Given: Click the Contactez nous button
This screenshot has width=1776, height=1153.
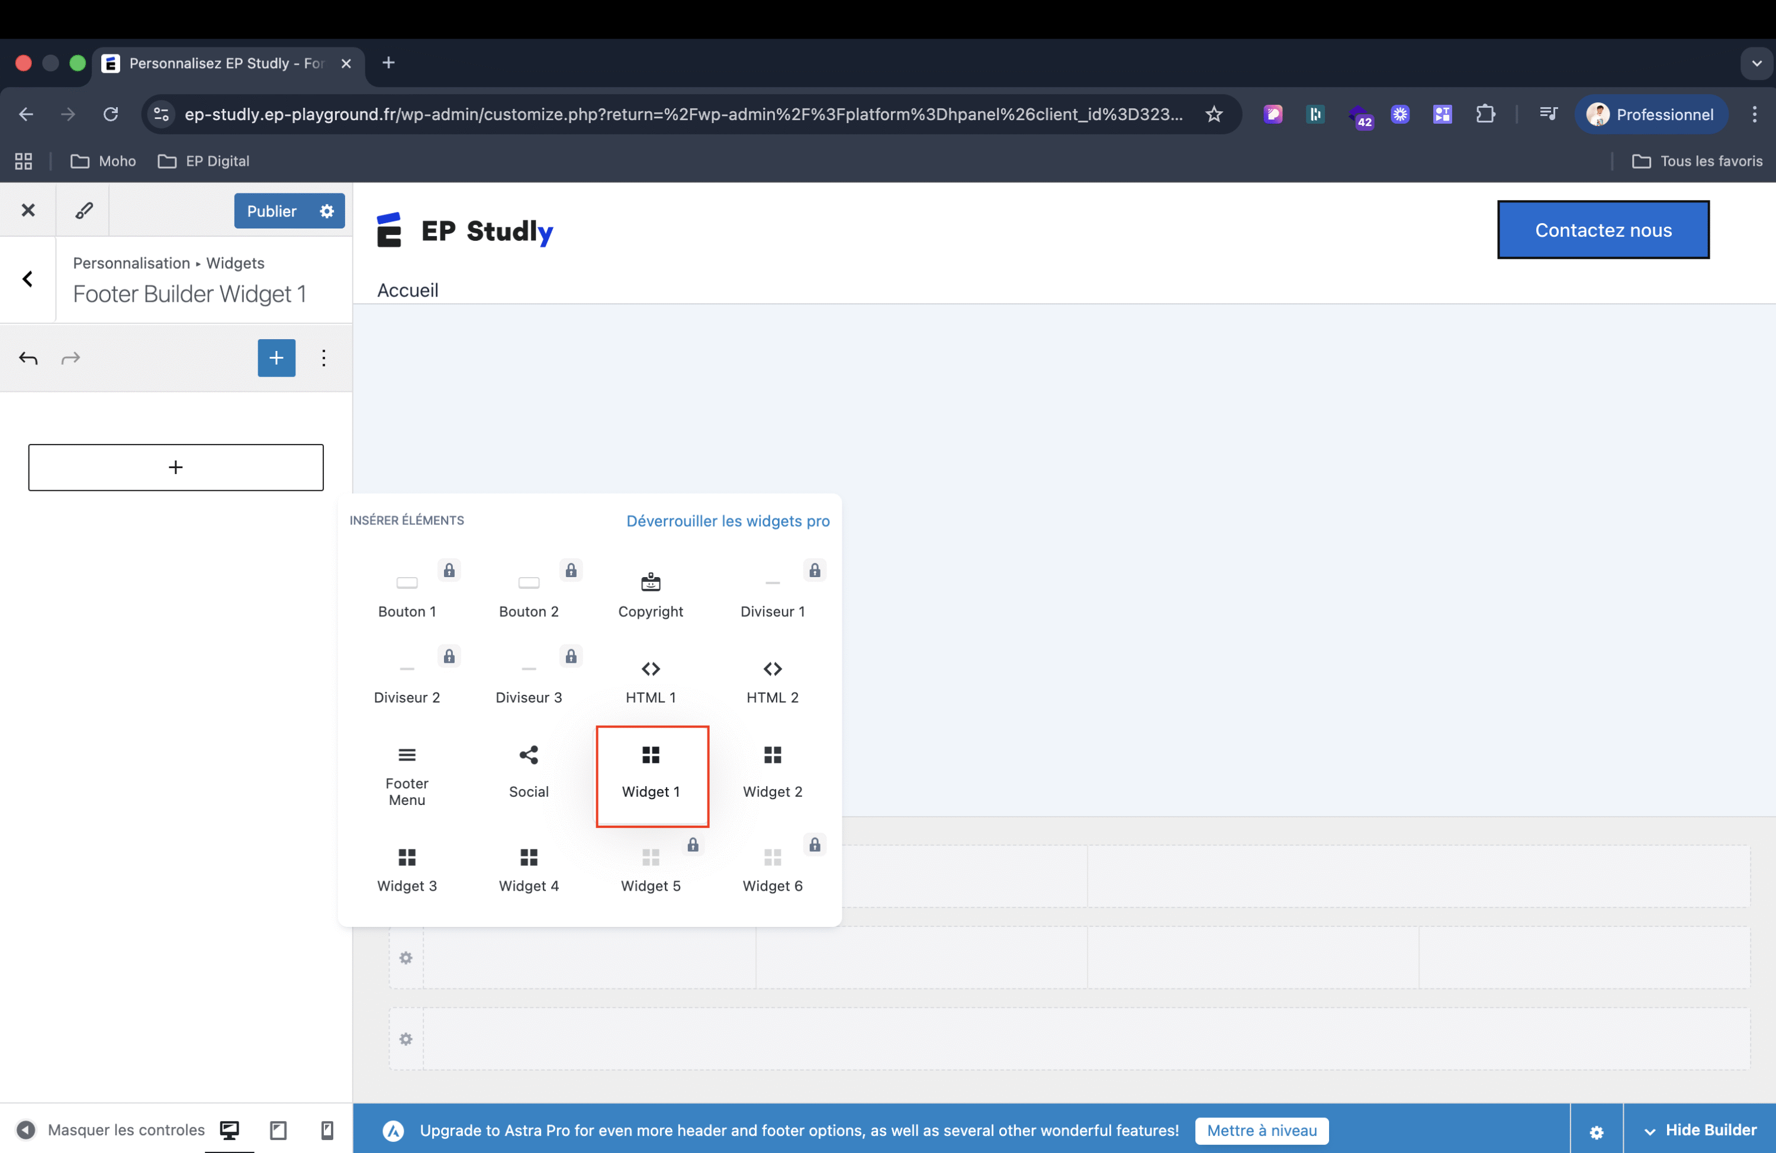Looking at the screenshot, I should 1602,230.
